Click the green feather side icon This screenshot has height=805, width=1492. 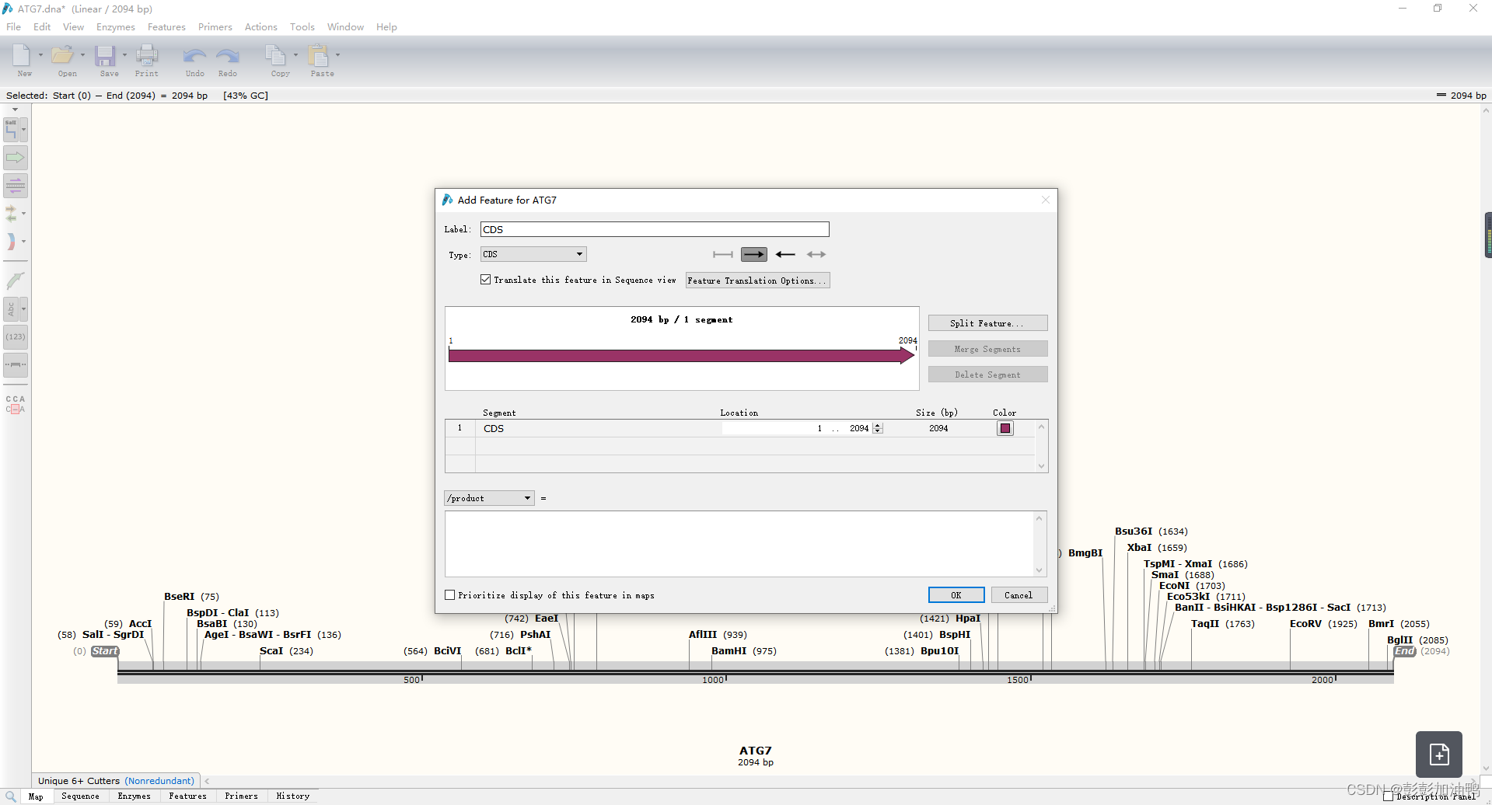click(x=16, y=281)
